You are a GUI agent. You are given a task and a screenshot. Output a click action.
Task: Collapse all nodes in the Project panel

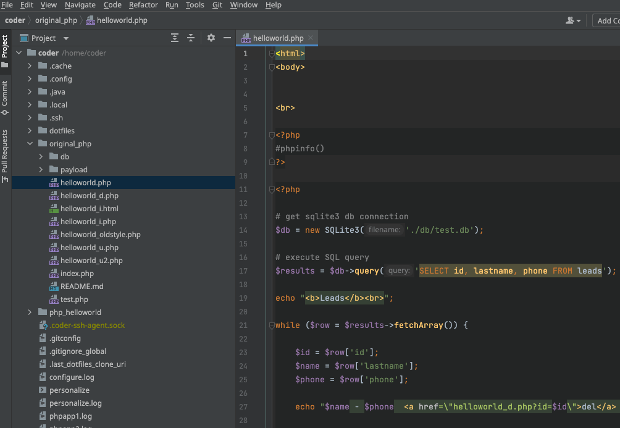[192, 38]
